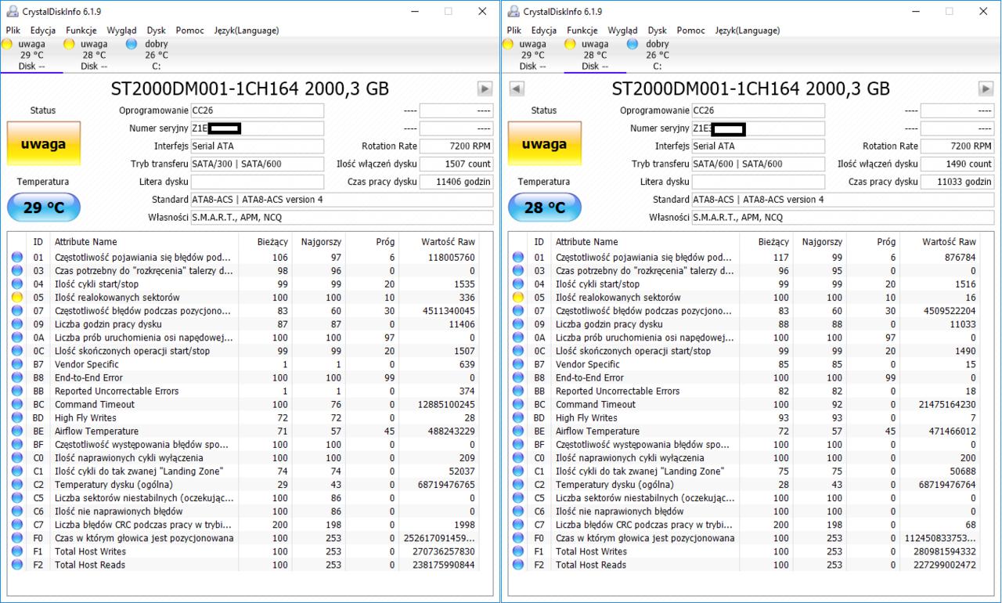This screenshot has width=1002, height=603.
Task: Select the 29 °C uwaga disk in left window
Action: 31,55
